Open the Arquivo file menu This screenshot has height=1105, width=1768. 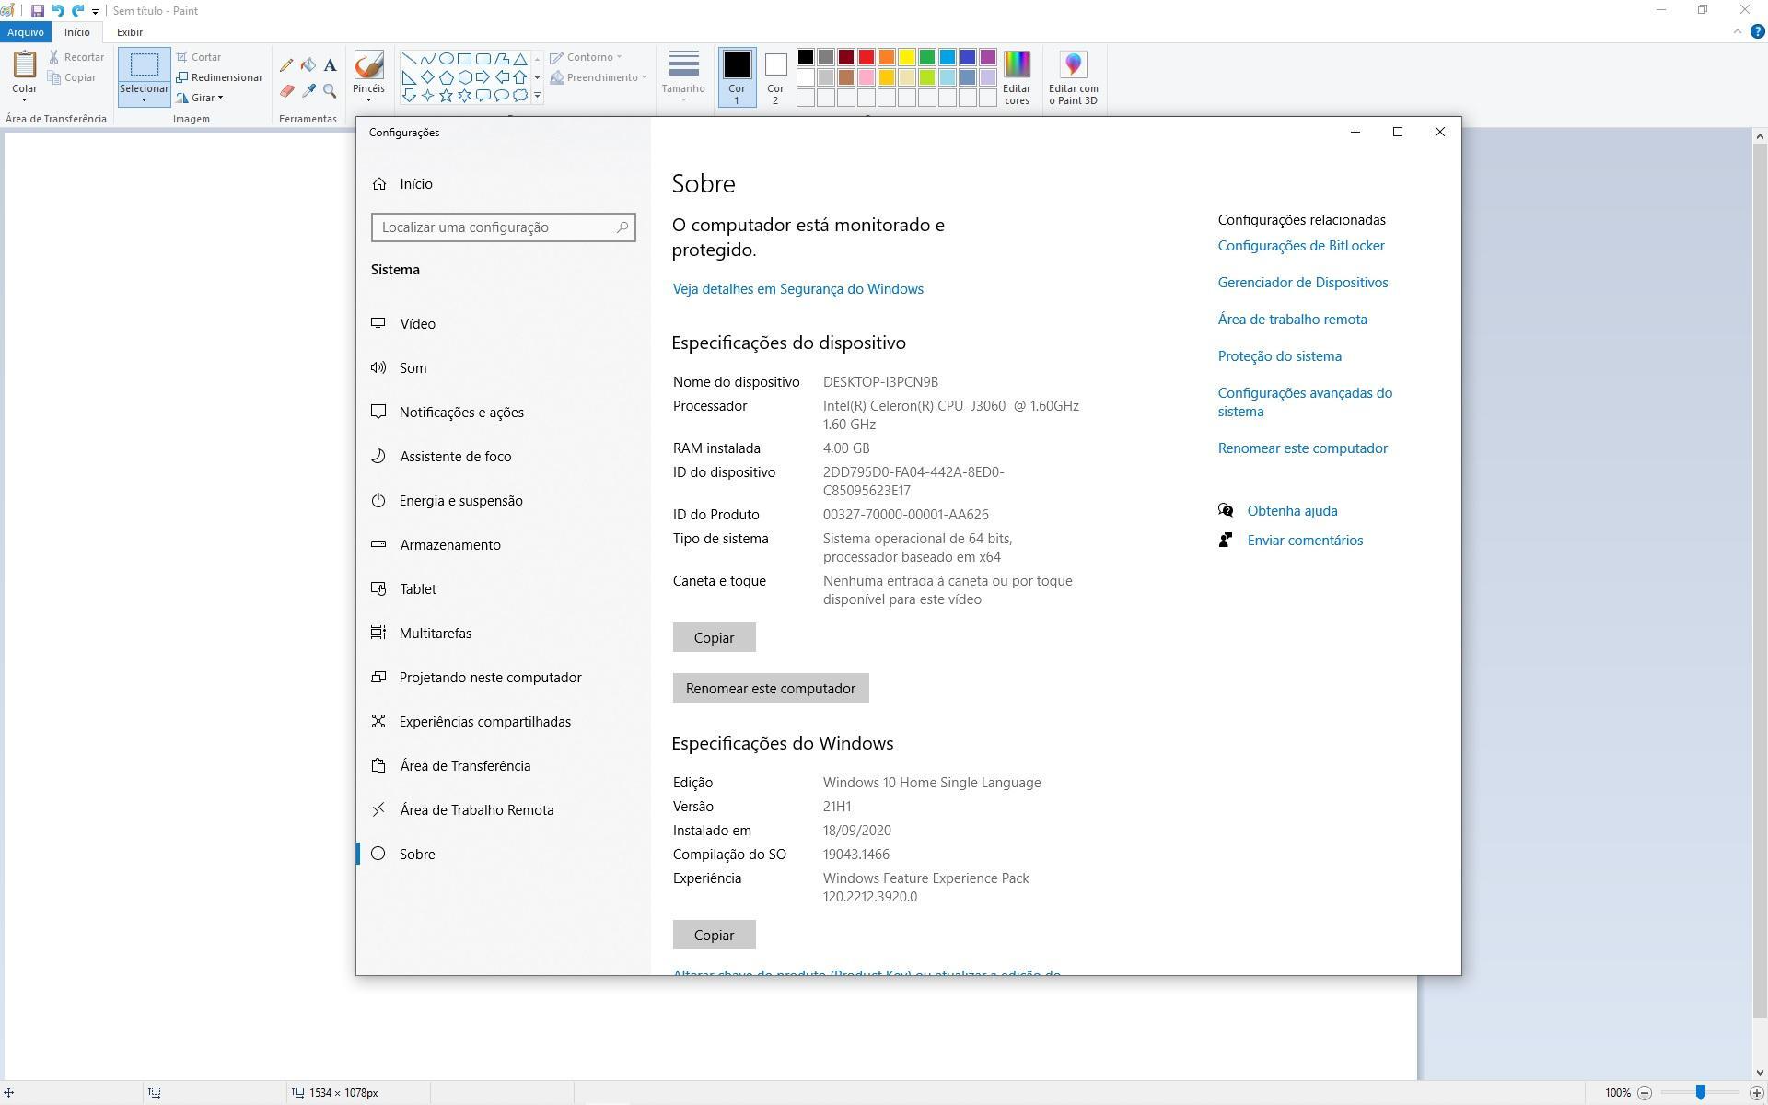(x=25, y=32)
